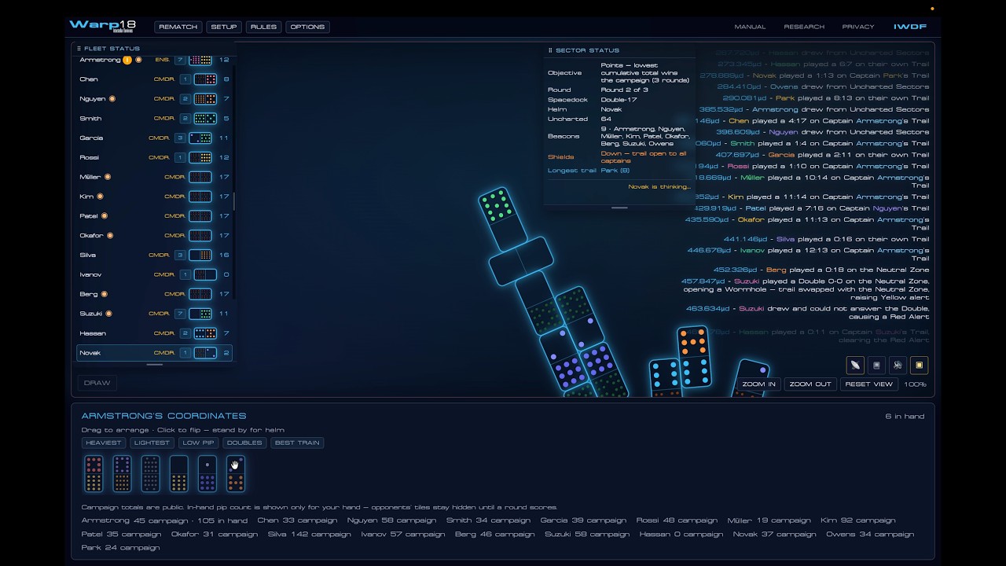Click Armstrong's yellow alert badge icon
Image resolution: width=1006 pixels, height=566 pixels.
click(127, 60)
